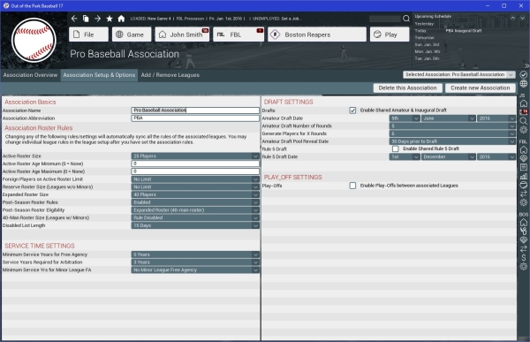Expand the Disabled List Length dropdown
The height and width of the screenshot is (342, 530).
click(x=195, y=225)
